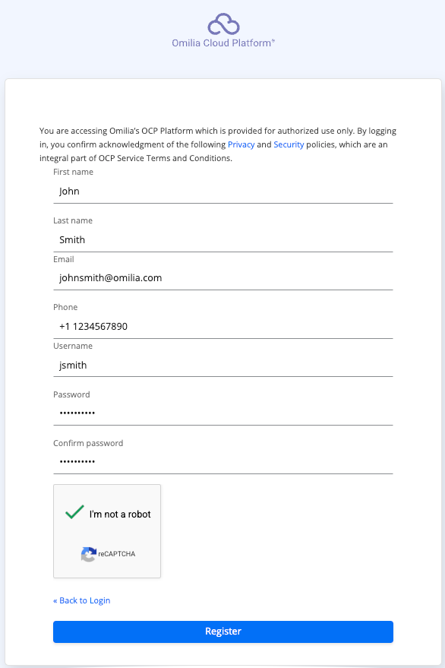The height and width of the screenshot is (668, 445).
Task: Click the Confirm password label text
Action: 88,443
